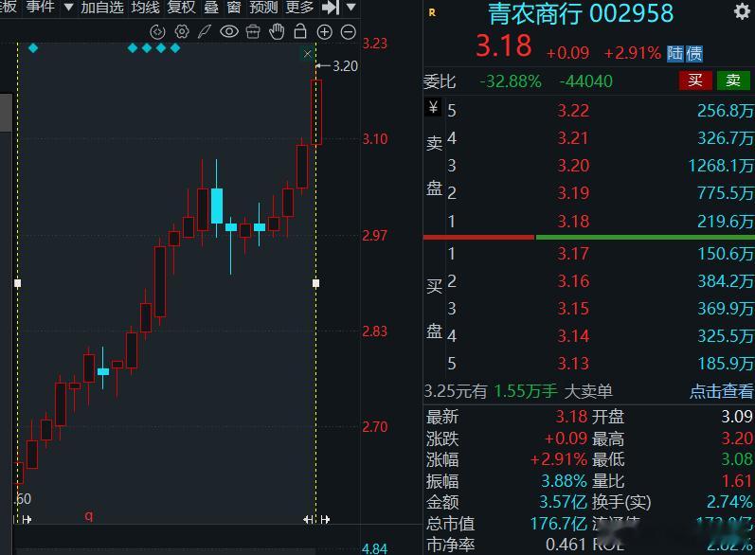Open quote panel settings gear
This screenshot has height=555, width=755.
tap(742, 11)
